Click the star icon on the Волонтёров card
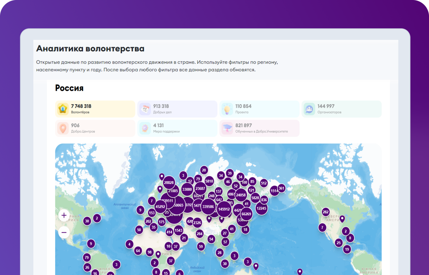The height and width of the screenshot is (275, 429). [x=63, y=109]
